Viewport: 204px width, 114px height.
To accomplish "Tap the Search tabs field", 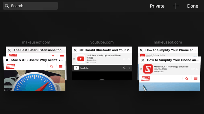I will click(30, 6).
